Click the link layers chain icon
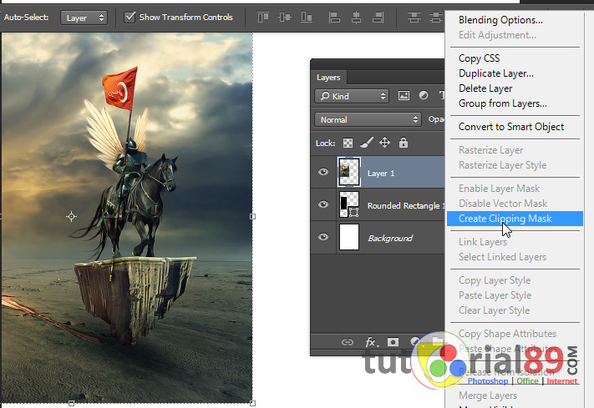The height and width of the screenshot is (408, 594). tap(348, 342)
